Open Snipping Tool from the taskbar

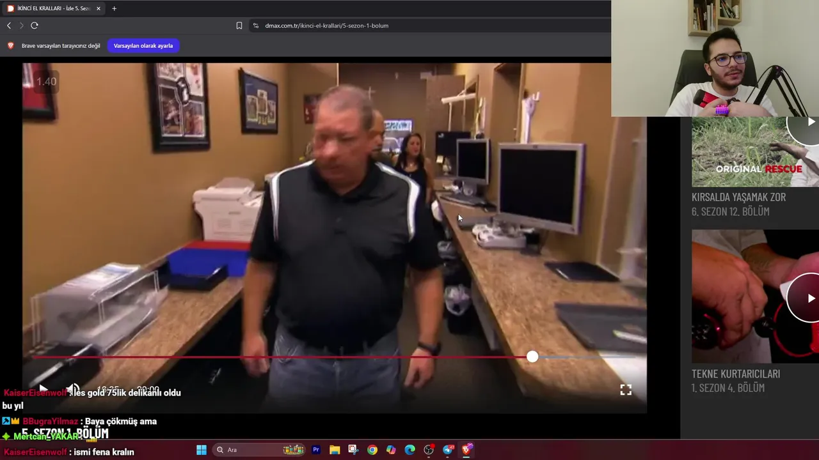point(353,450)
